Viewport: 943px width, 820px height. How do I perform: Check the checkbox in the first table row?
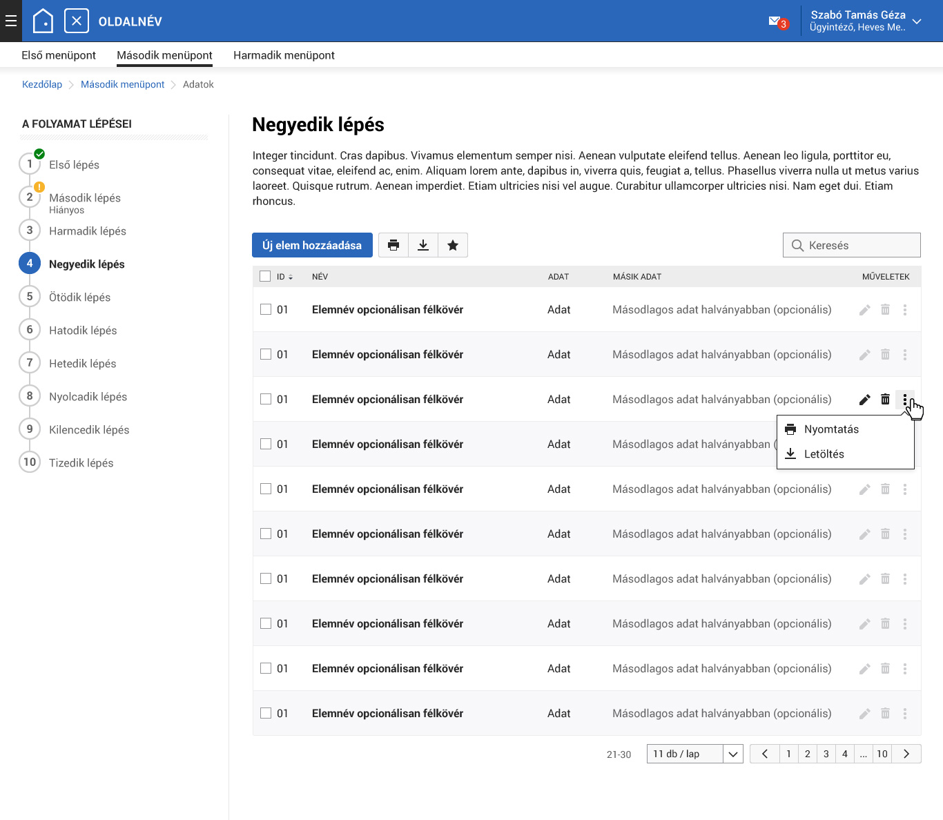(266, 309)
